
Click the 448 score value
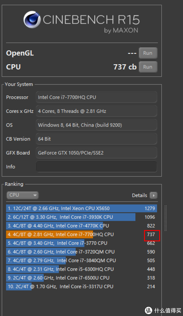(151, 269)
